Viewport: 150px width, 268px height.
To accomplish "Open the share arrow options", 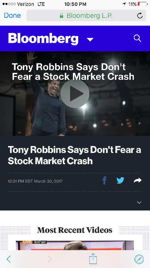I will point(138,180).
